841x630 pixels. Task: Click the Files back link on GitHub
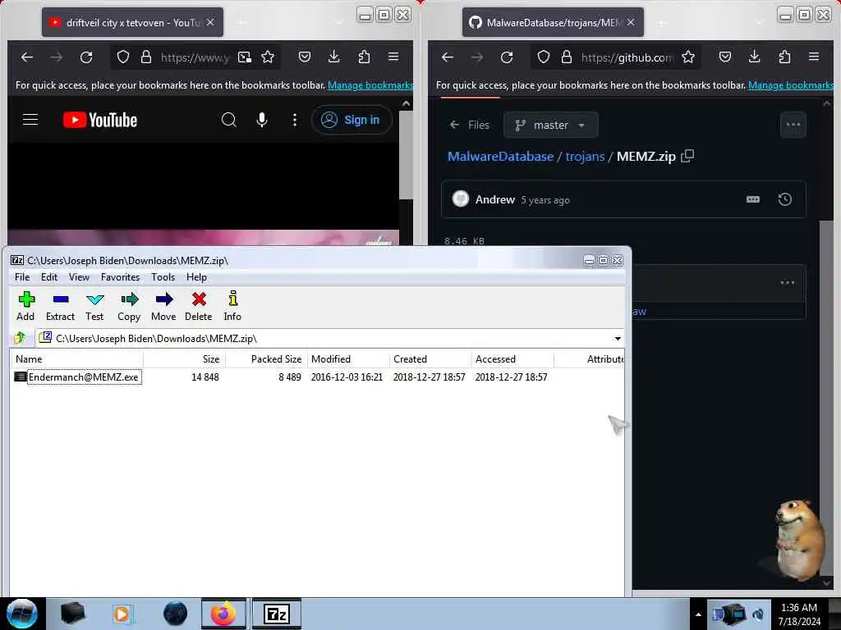469,126
